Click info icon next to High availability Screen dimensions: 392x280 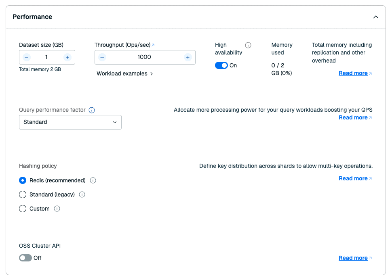pos(248,45)
